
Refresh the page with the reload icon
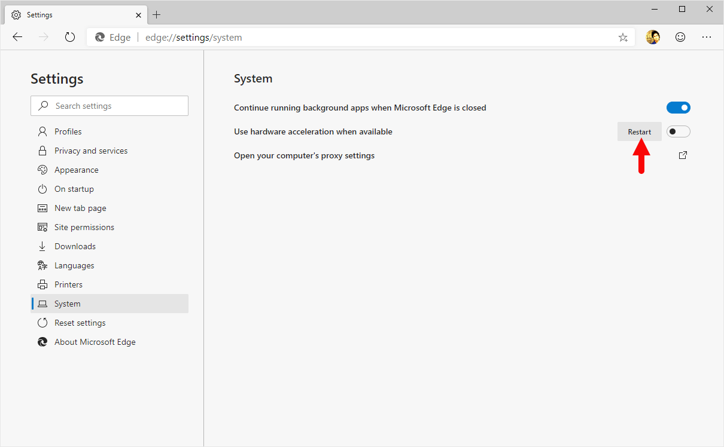point(70,37)
